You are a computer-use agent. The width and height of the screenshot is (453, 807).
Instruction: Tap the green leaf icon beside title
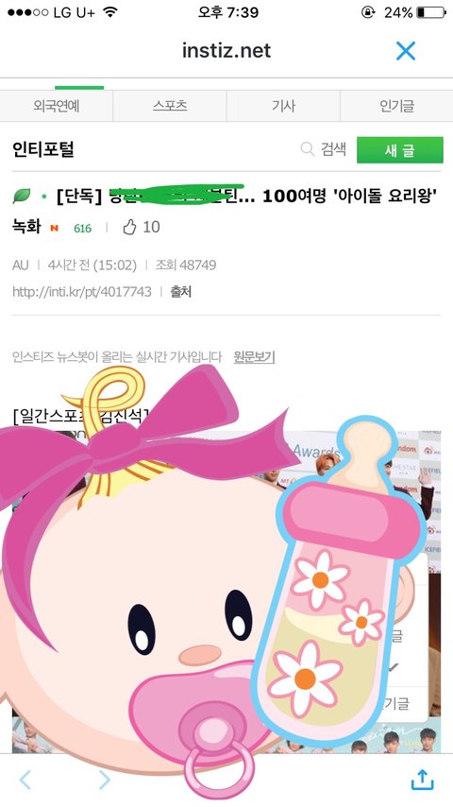(x=22, y=197)
